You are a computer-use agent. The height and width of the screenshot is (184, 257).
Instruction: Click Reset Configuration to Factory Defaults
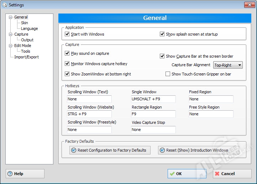pos(110,150)
